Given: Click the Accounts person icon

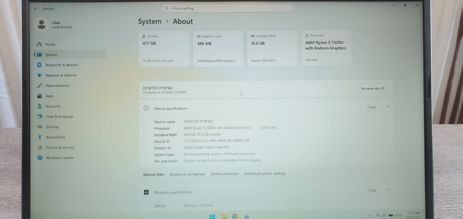Looking at the screenshot, I should [40, 106].
